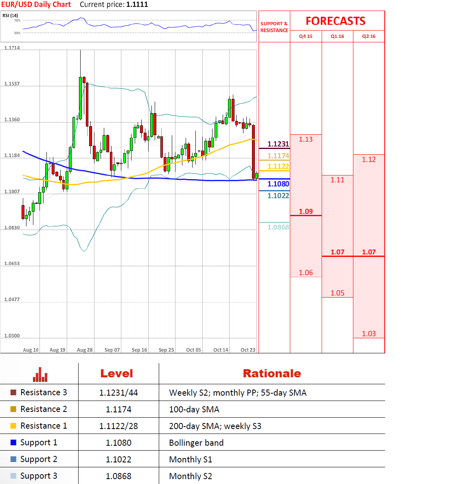Click the SUPPORT & RESISTANCE header
Image resolution: width=469 pixels, height=484 pixels.
(x=274, y=27)
